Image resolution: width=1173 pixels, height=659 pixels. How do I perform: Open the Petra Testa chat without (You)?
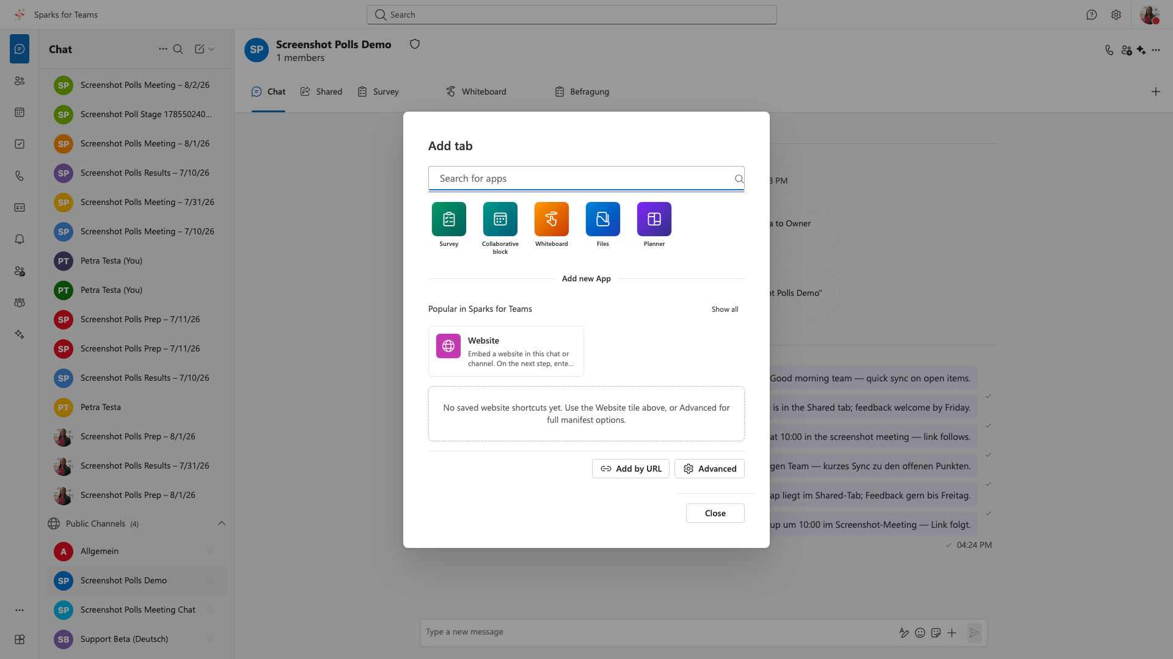coord(136,407)
